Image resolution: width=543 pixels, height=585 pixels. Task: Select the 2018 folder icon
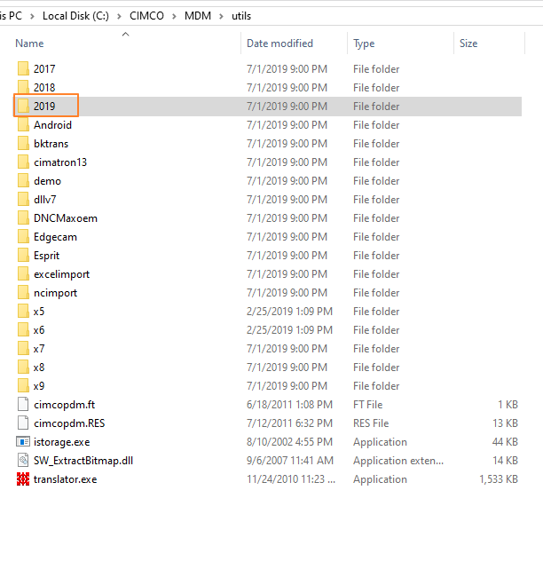pyautogui.click(x=23, y=87)
